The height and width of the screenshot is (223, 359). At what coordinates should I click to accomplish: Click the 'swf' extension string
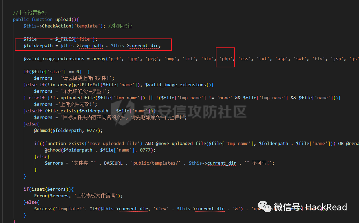click(x=300, y=59)
